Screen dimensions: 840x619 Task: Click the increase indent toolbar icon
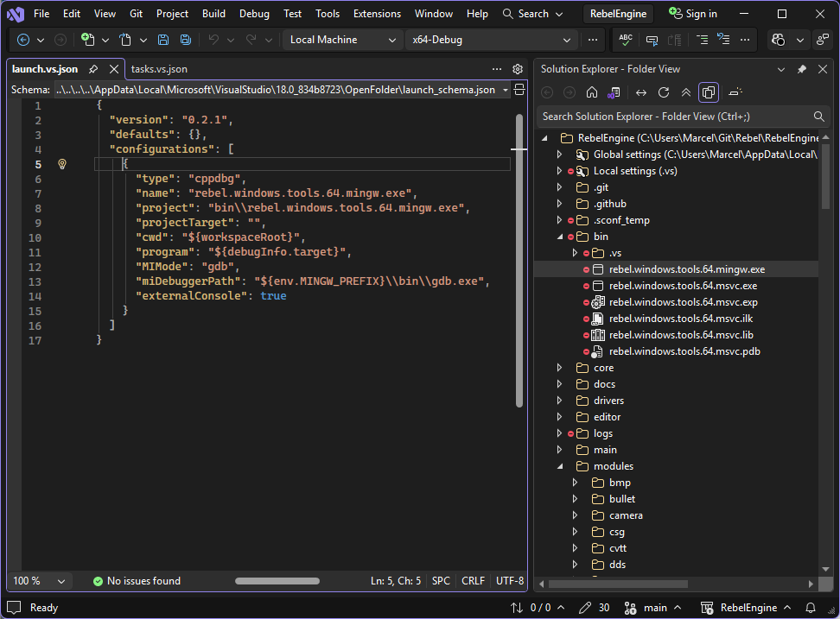701,40
